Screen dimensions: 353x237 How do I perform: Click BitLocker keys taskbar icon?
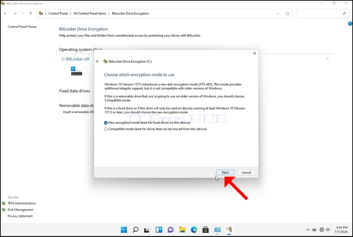click(229, 229)
